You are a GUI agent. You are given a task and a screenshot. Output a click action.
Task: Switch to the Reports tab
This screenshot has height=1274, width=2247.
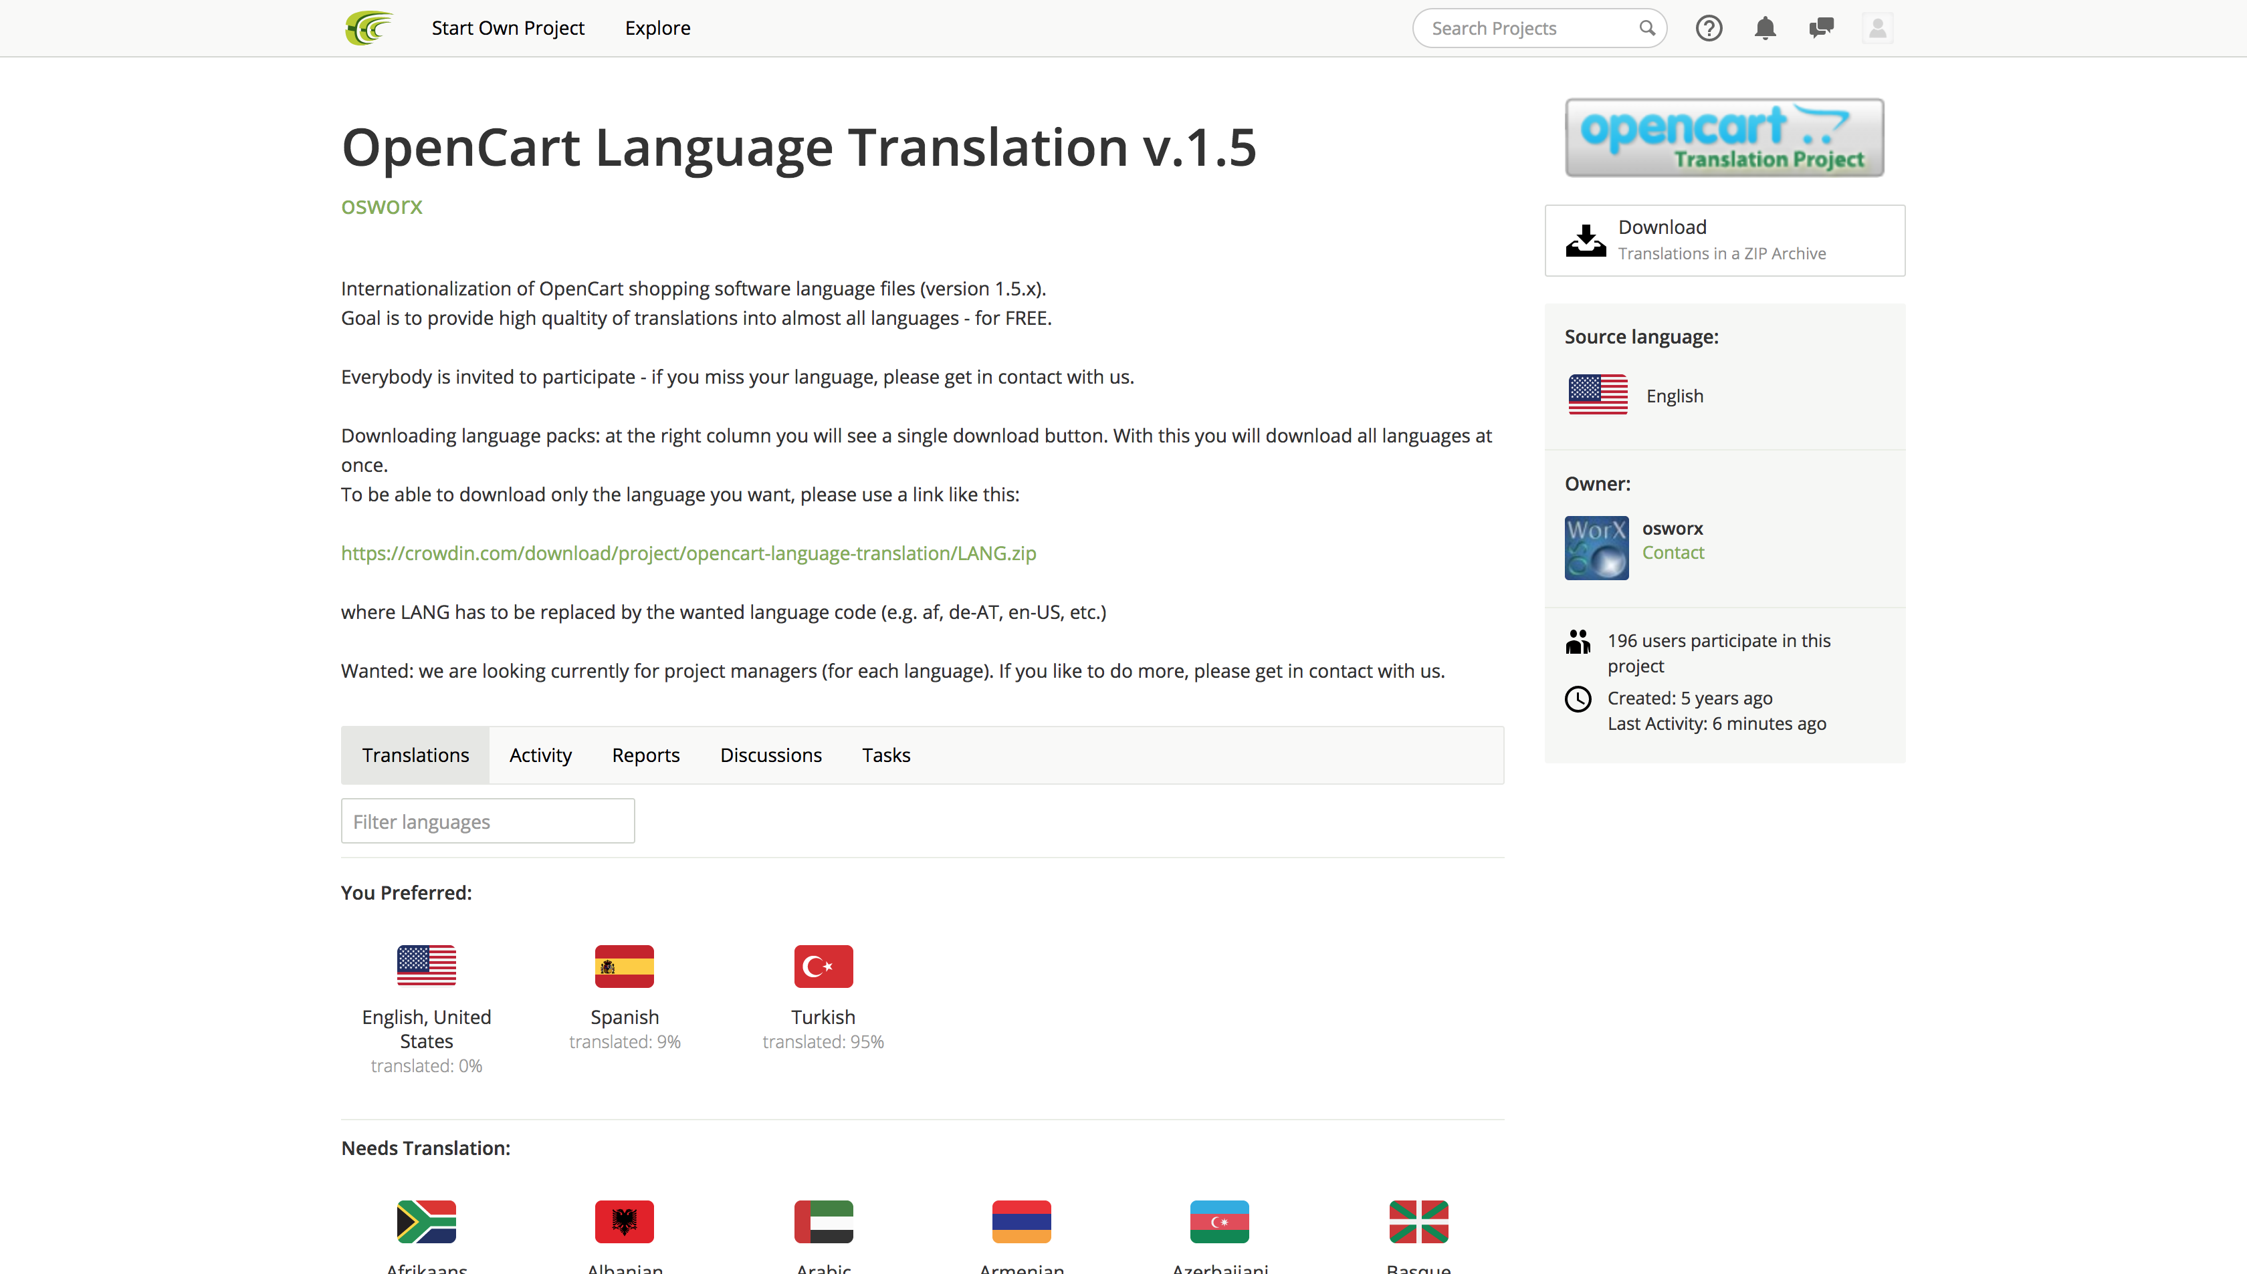pos(645,755)
